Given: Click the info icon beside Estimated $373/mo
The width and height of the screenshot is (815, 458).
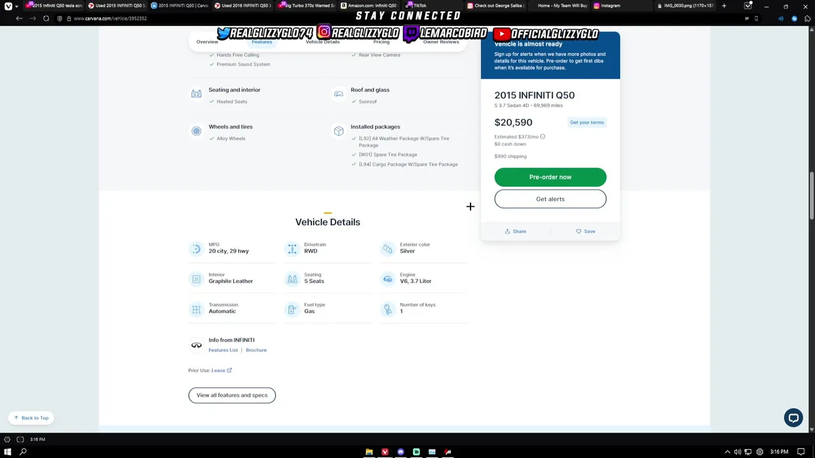Looking at the screenshot, I should click(x=542, y=137).
